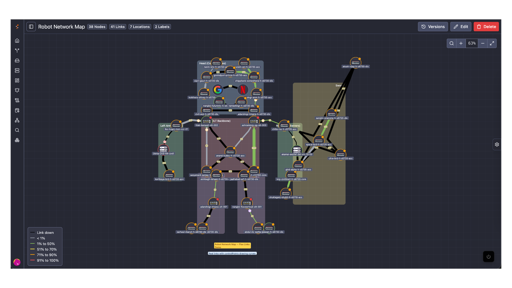Image resolution: width=512 pixels, height=288 pixels.
Task: Click the app logo at sidebar top
Action: 17,27
